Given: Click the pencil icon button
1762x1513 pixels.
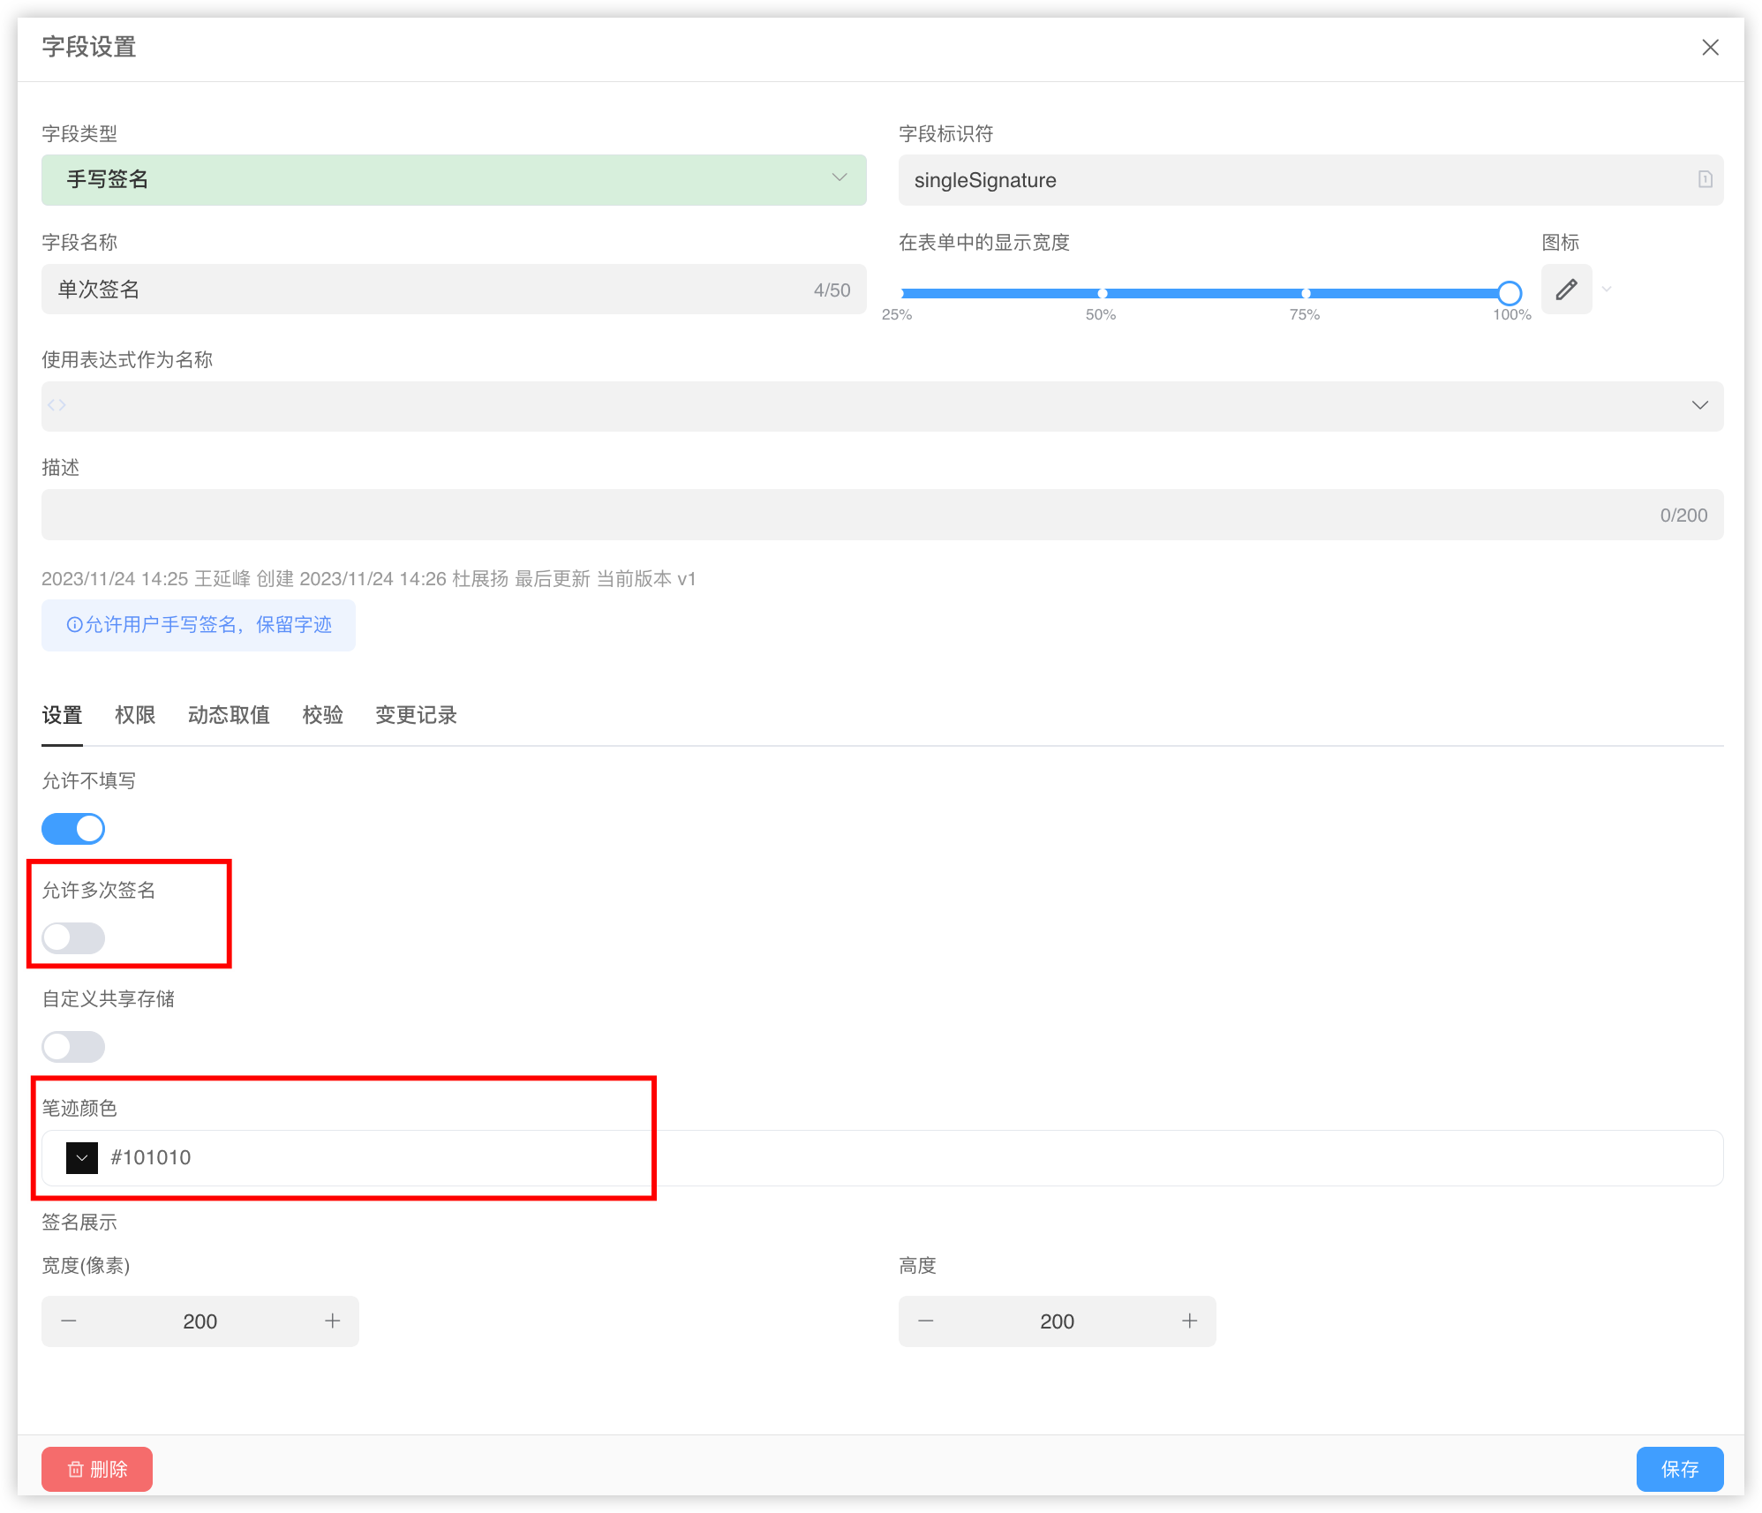Looking at the screenshot, I should [1566, 290].
